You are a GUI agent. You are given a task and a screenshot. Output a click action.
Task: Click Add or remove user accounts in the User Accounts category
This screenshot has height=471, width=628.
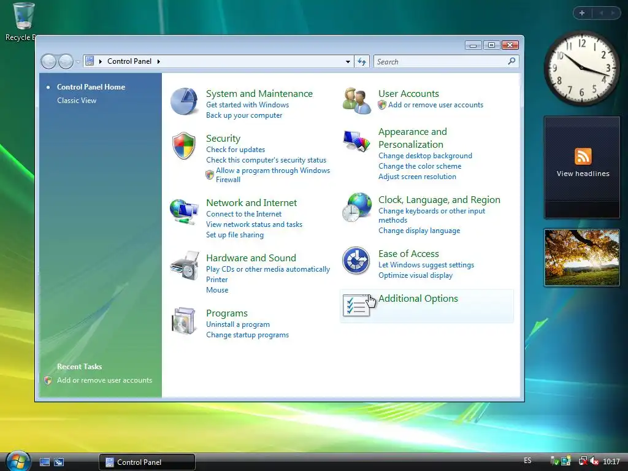(435, 105)
